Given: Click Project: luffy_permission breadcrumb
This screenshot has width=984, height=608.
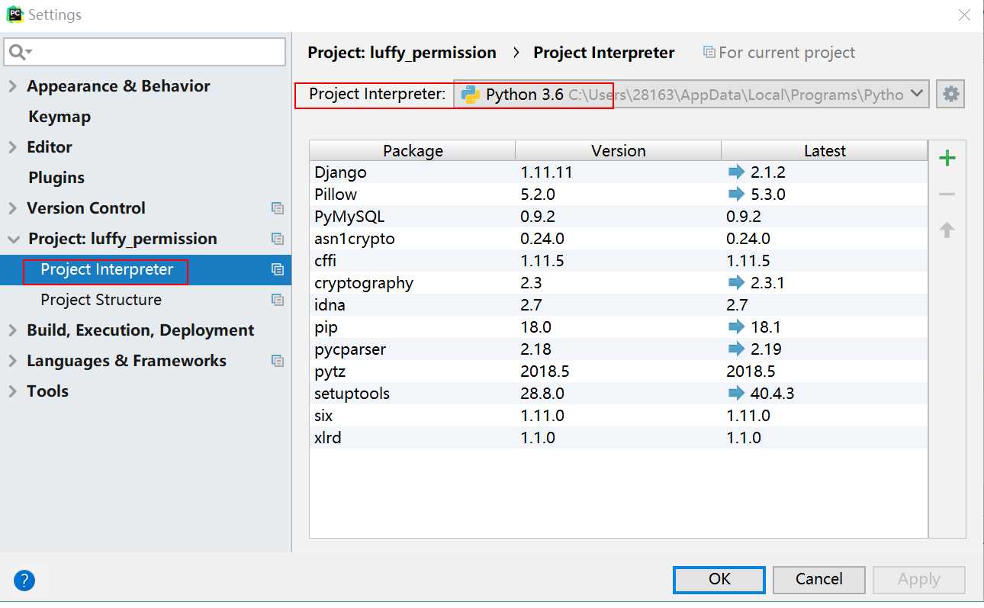Looking at the screenshot, I should coord(402,53).
